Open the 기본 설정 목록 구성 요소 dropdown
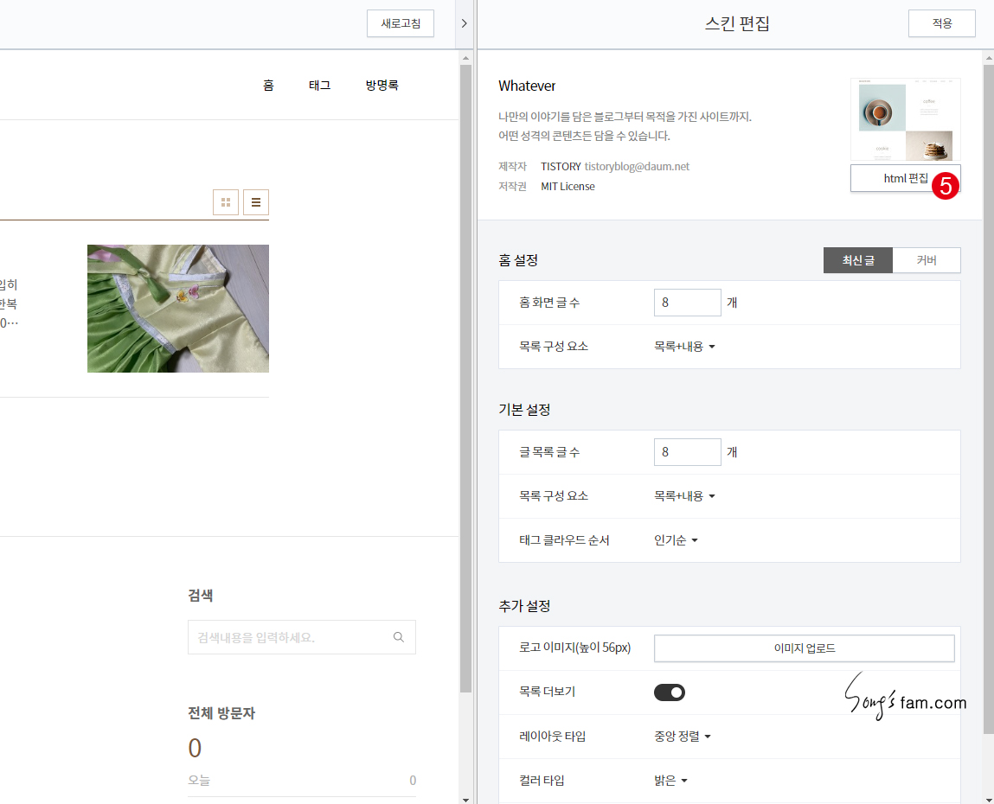Screen dimensions: 994x804 684,496
